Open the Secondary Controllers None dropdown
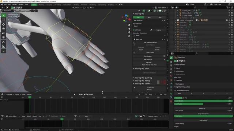 [149, 36]
